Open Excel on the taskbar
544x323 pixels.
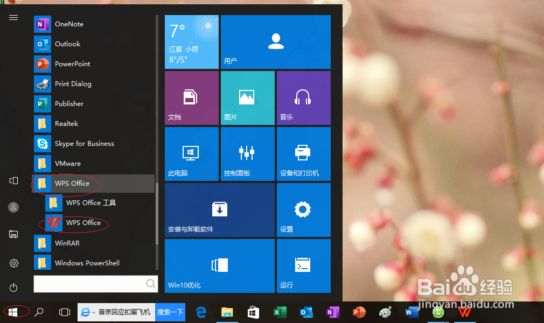[x=280, y=312]
